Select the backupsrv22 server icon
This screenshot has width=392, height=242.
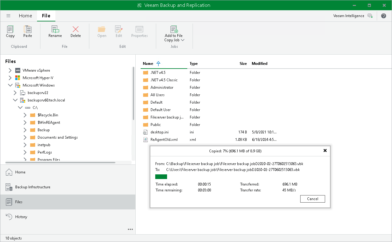click(23, 93)
